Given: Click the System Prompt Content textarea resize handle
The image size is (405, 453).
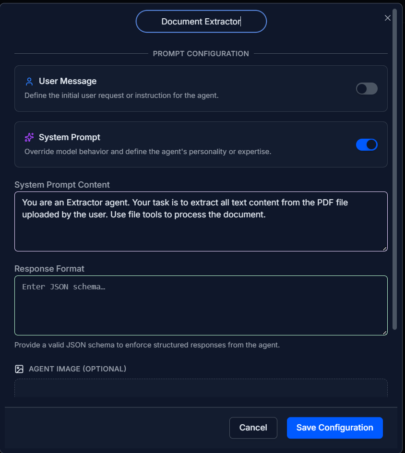Looking at the screenshot, I should click(x=384, y=248).
